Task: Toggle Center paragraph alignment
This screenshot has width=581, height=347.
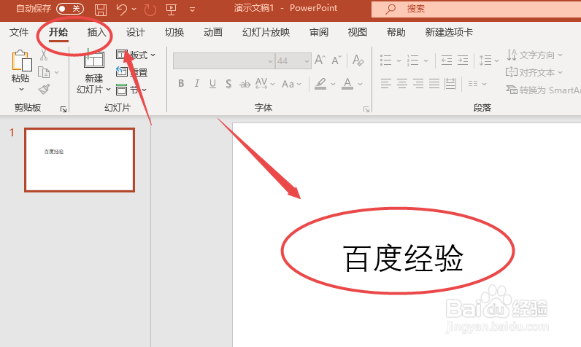Action: pos(402,84)
